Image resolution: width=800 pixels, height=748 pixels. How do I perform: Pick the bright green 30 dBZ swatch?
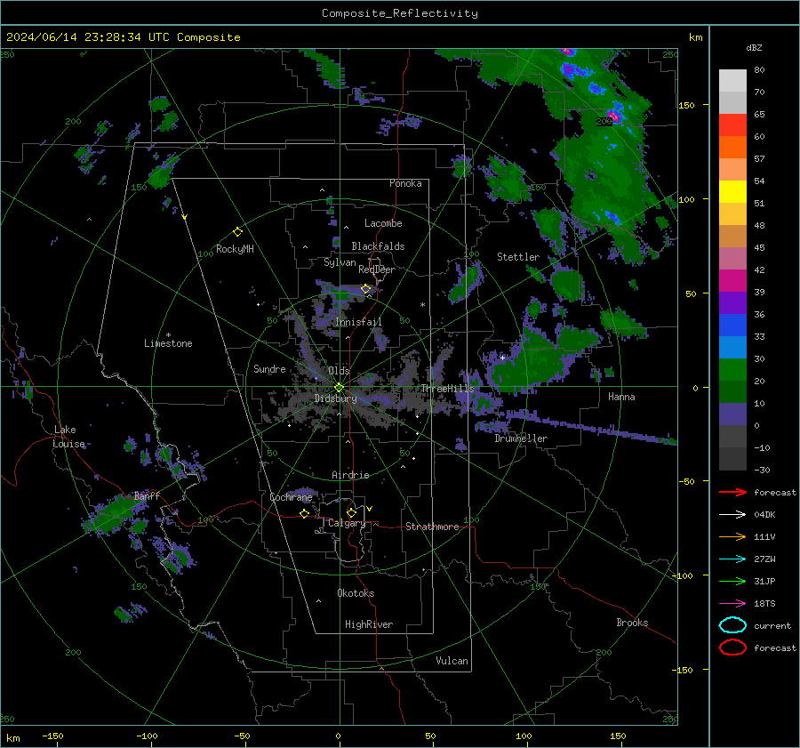732,369
